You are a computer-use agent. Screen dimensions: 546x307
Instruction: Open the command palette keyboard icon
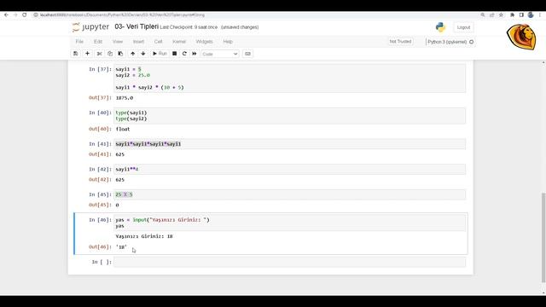(247, 54)
